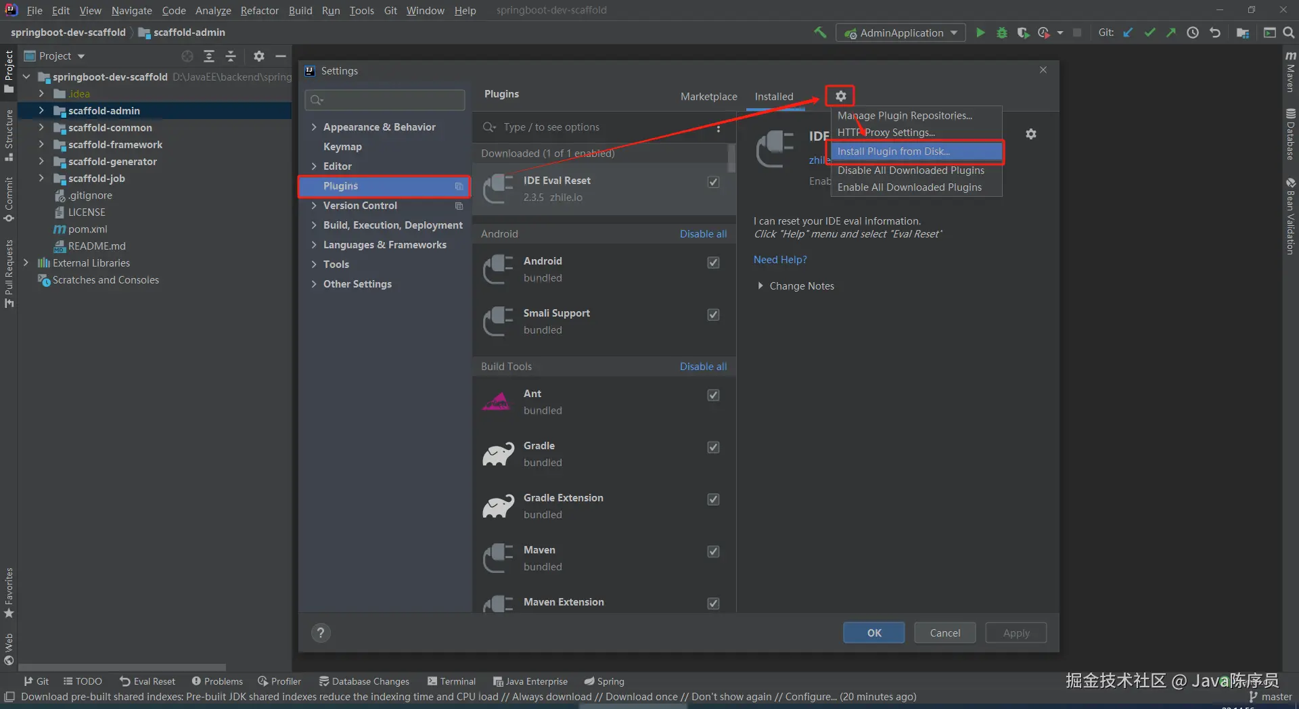
Task: Open Project panel gear options
Action: [259, 56]
